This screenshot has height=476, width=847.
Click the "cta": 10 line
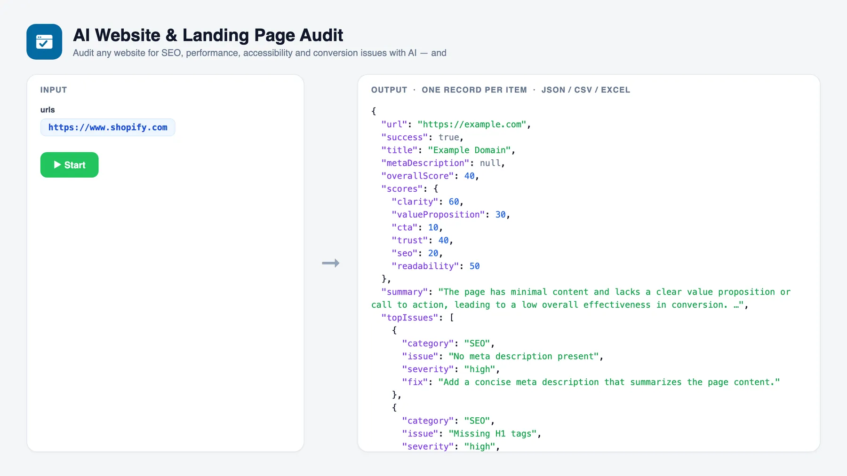417,227
